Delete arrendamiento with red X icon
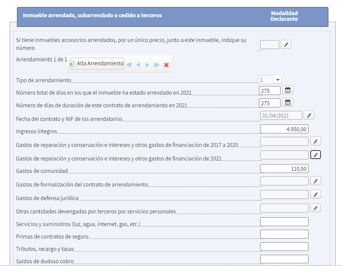The image size is (342, 266). pyautogui.click(x=166, y=65)
